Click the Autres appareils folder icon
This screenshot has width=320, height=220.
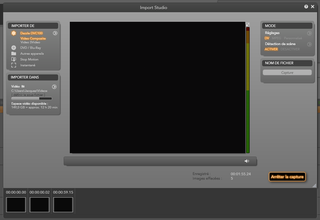click(14, 54)
